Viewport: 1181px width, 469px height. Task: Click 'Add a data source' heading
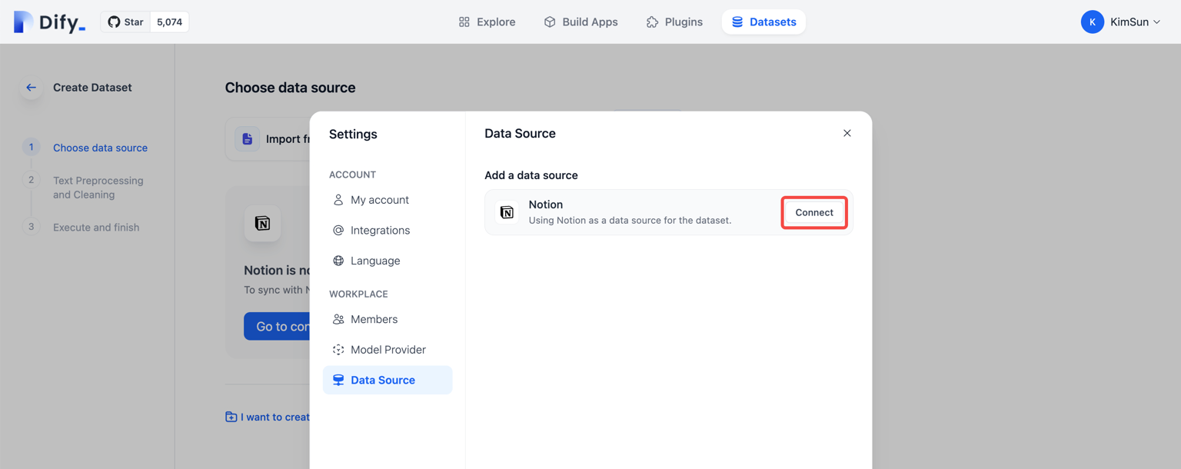531,175
